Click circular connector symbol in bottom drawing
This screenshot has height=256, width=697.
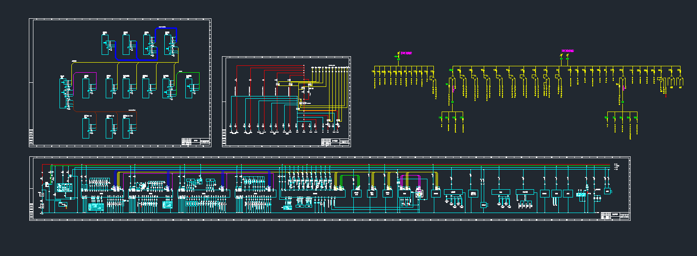pos(419,194)
